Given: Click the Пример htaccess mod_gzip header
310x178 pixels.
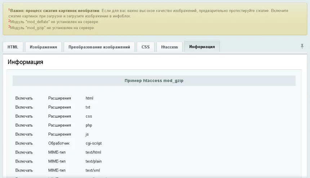Looking at the screenshot, I should click(x=154, y=81).
